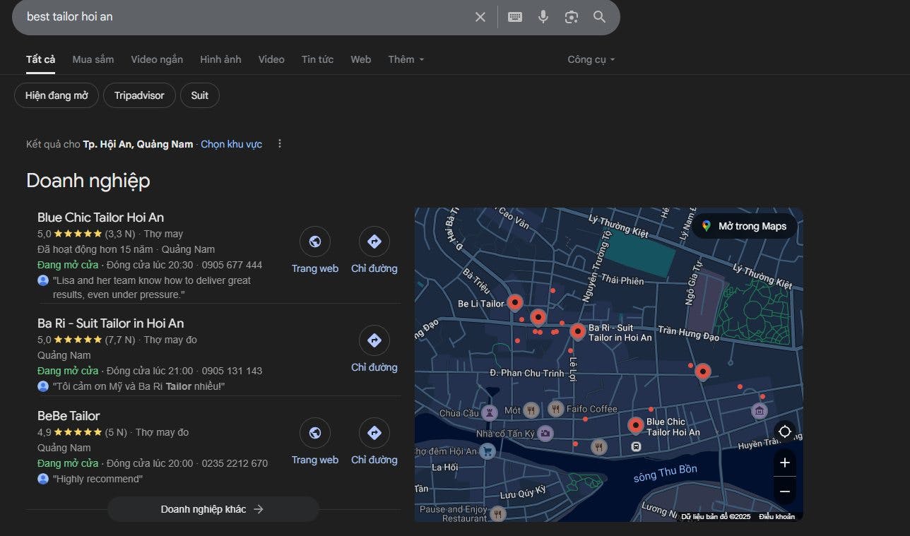Get directions to BeBe Tailor
Image resolution: width=910 pixels, height=536 pixels.
[374, 433]
